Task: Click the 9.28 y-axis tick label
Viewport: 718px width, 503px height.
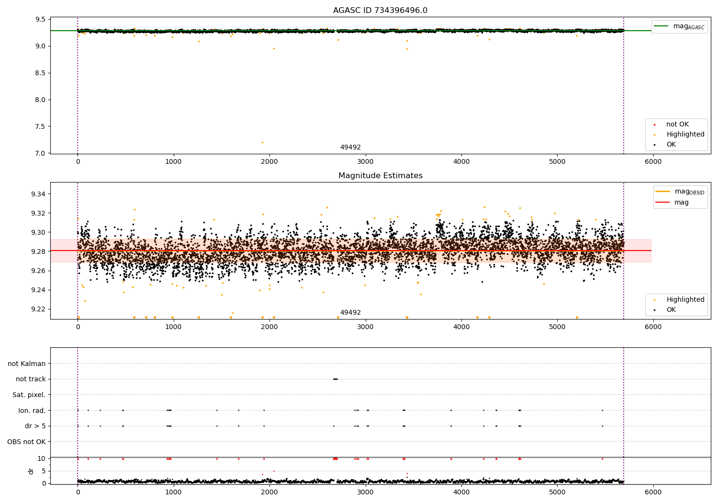Action: pyautogui.click(x=38, y=251)
